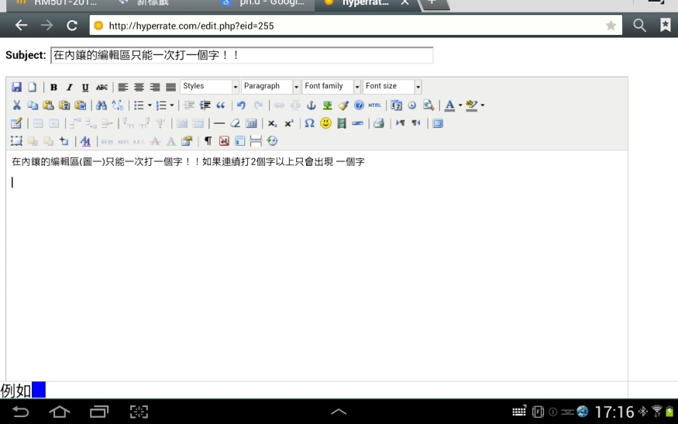Click the Subject input field
Image resolution: width=678 pixels, height=424 pixels.
tap(241, 56)
